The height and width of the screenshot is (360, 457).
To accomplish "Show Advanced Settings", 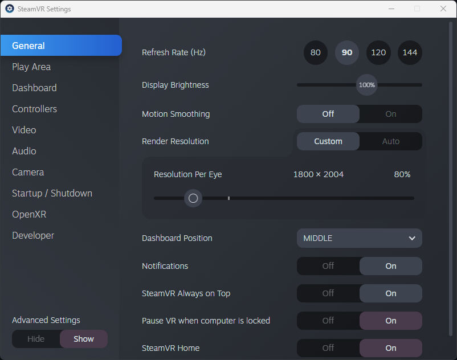I will pos(84,339).
